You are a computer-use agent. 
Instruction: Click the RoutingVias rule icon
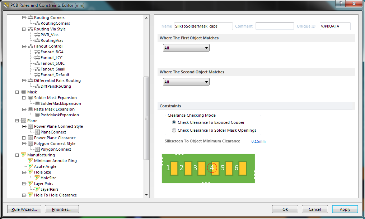37,40
